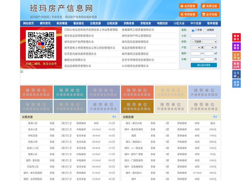Screen dimensions: 241x181
Task: Click the 免费注册 register button
Action: pyautogui.click(x=210, y=6)
